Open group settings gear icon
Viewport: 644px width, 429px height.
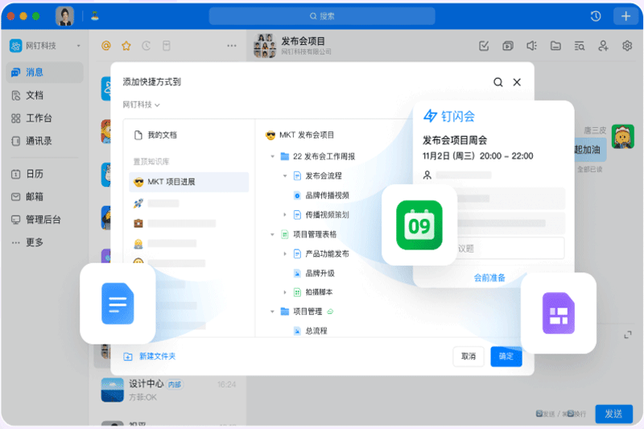click(x=627, y=46)
